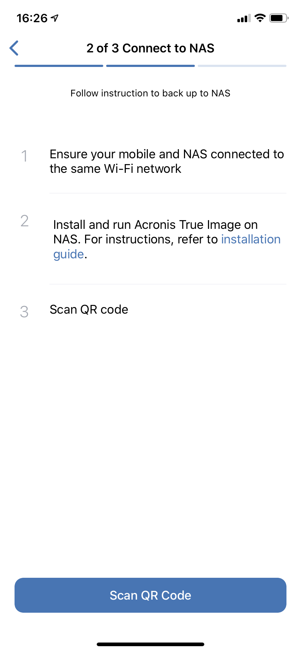Tap the step number 2 label
Image resolution: width=301 pixels, height=652 pixels.
pos(24,221)
